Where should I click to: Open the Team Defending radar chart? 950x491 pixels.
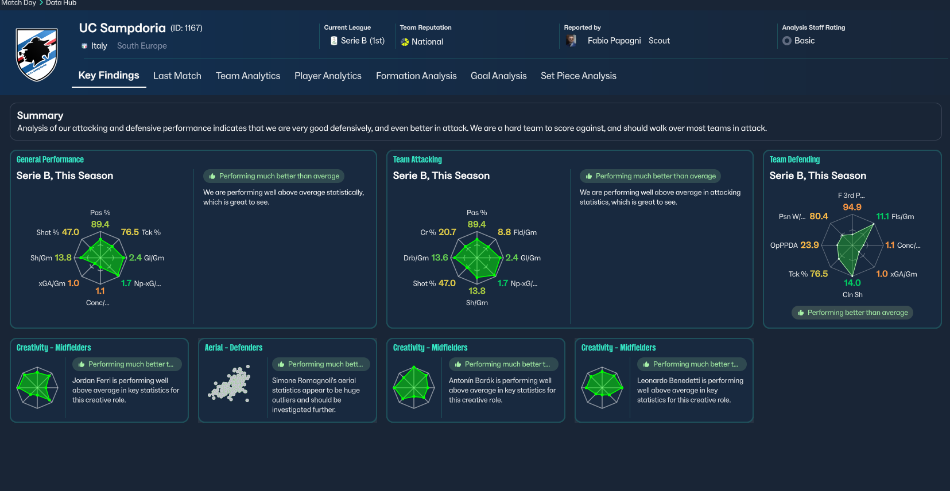tap(852, 248)
